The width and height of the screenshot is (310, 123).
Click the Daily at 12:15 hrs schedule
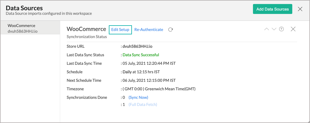pyautogui.click(x=141, y=72)
